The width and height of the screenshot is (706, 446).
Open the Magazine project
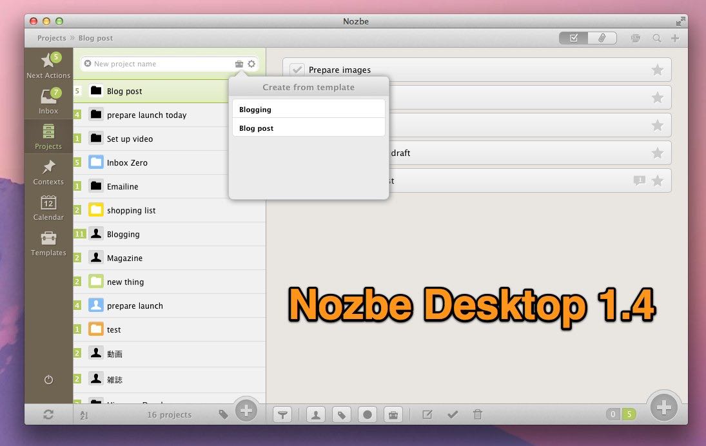click(x=170, y=258)
